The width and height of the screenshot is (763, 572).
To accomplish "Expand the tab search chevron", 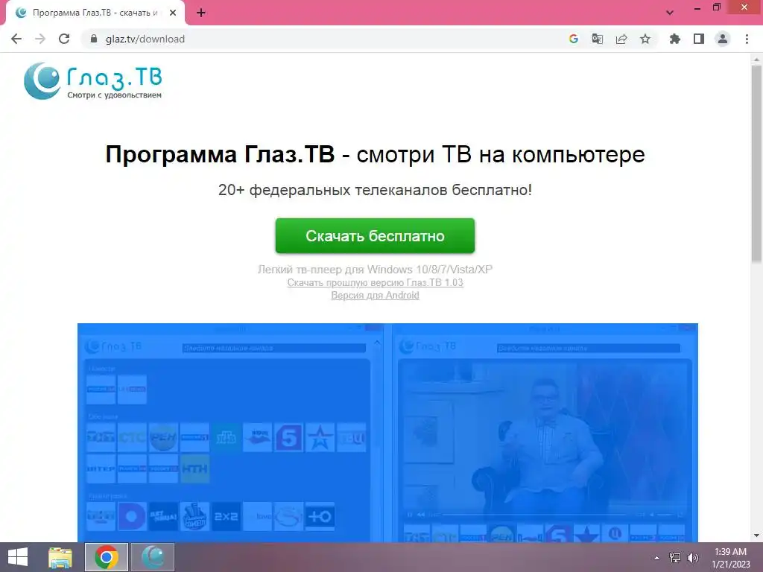I will tap(670, 13).
